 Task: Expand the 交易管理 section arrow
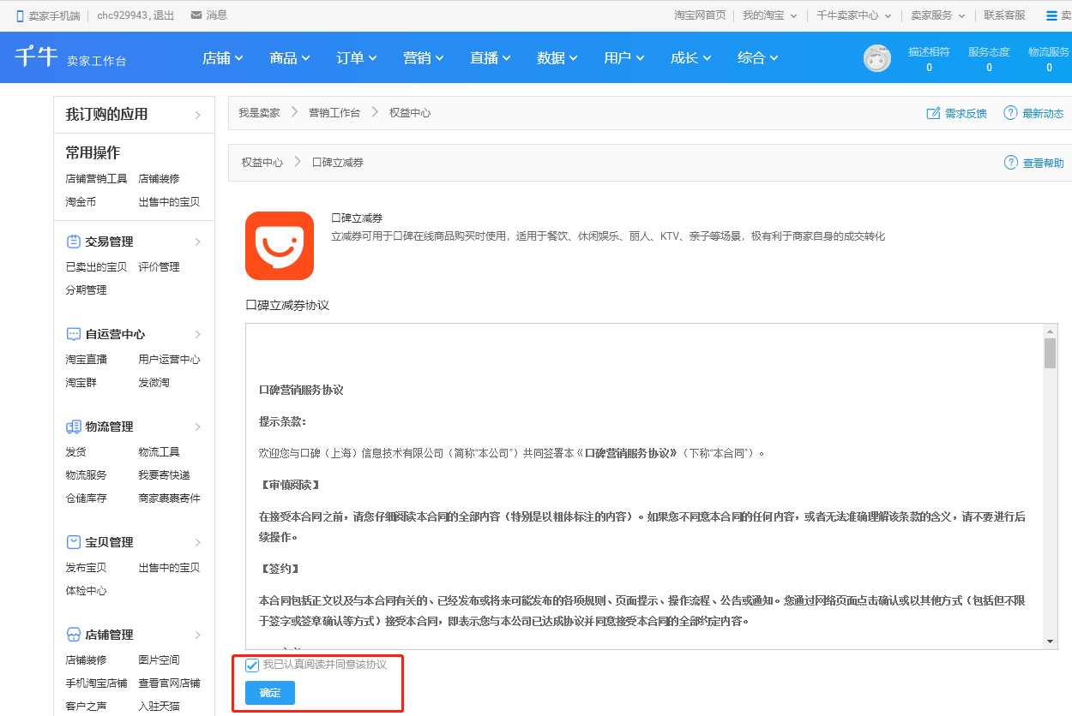click(x=198, y=242)
